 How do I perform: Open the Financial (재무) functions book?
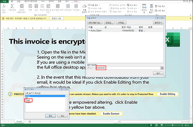pyautogui.click(x=30, y=6)
